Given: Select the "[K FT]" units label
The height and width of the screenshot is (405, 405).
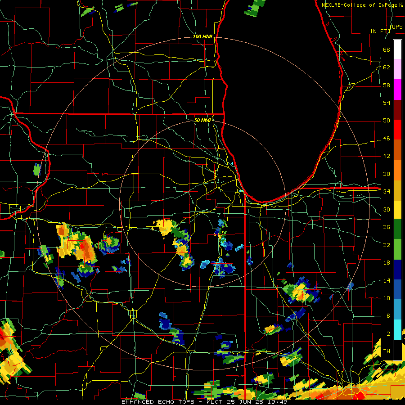Looking at the screenshot, I should pos(380,31).
